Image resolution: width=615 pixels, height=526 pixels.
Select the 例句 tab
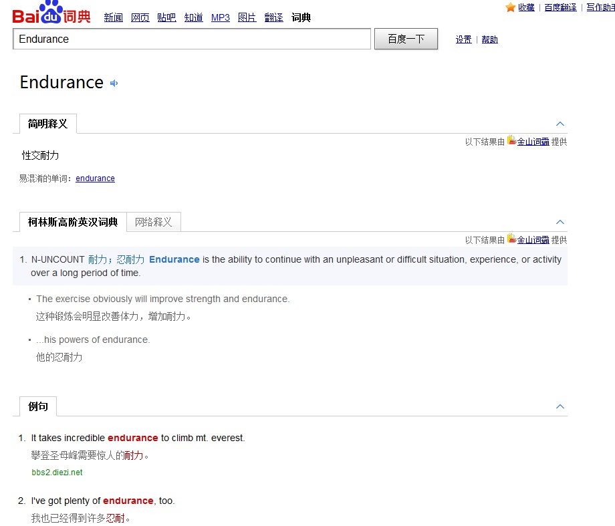click(x=38, y=406)
